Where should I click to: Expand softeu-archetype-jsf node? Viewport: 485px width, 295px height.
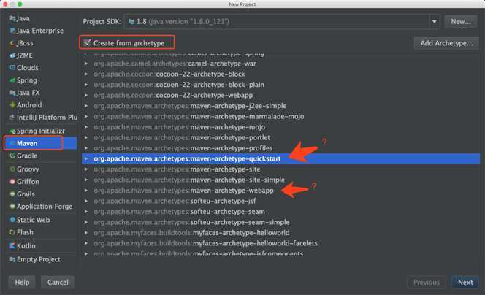point(86,201)
